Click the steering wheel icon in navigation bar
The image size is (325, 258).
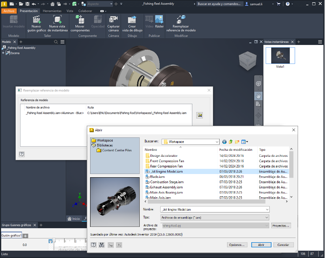258,84
